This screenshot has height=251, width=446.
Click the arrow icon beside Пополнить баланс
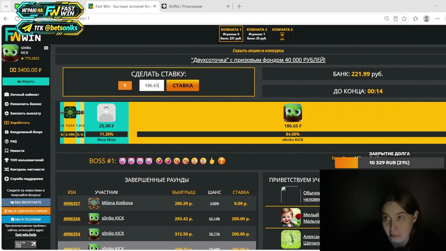pyautogui.click(x=7, y=104)
